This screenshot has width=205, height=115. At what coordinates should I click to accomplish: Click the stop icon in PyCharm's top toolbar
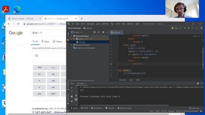(196, 28)
